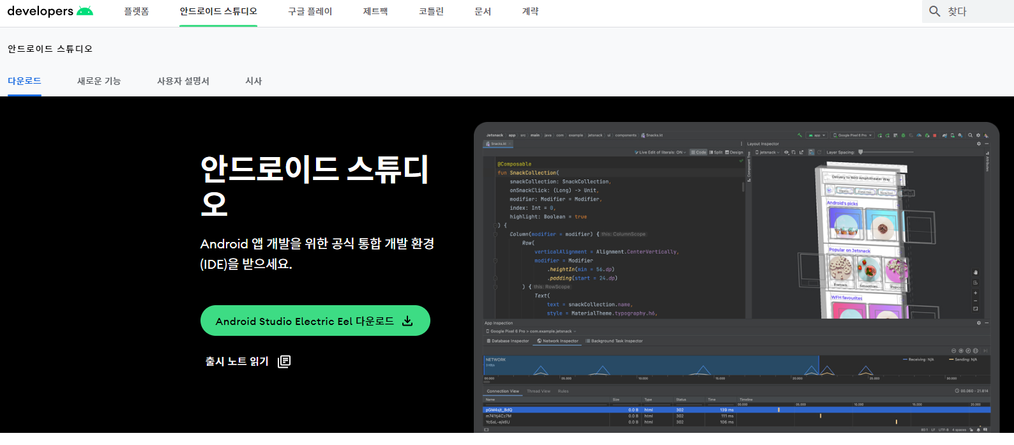1014x445 pixels.
Task: Click the Android Studio IDE preview image
Action: click(x=736, y=278)
